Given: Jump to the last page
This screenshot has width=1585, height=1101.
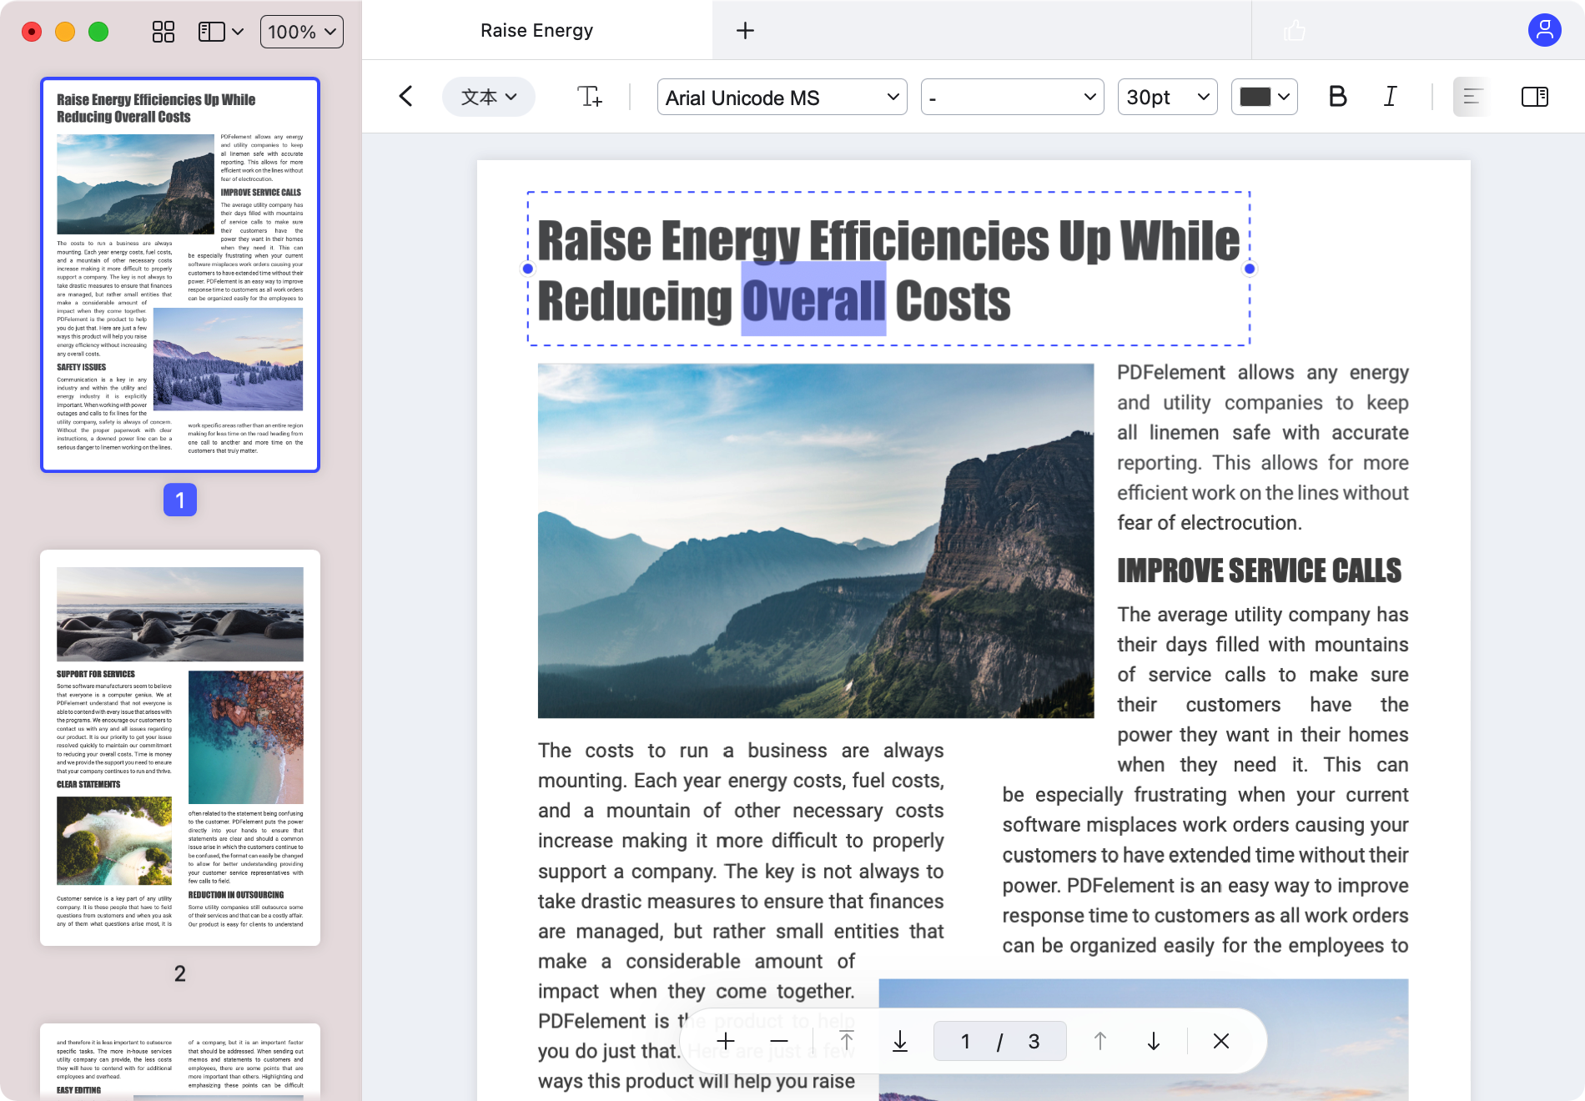Looking at the screenshot, I should tap(900, 1041).
